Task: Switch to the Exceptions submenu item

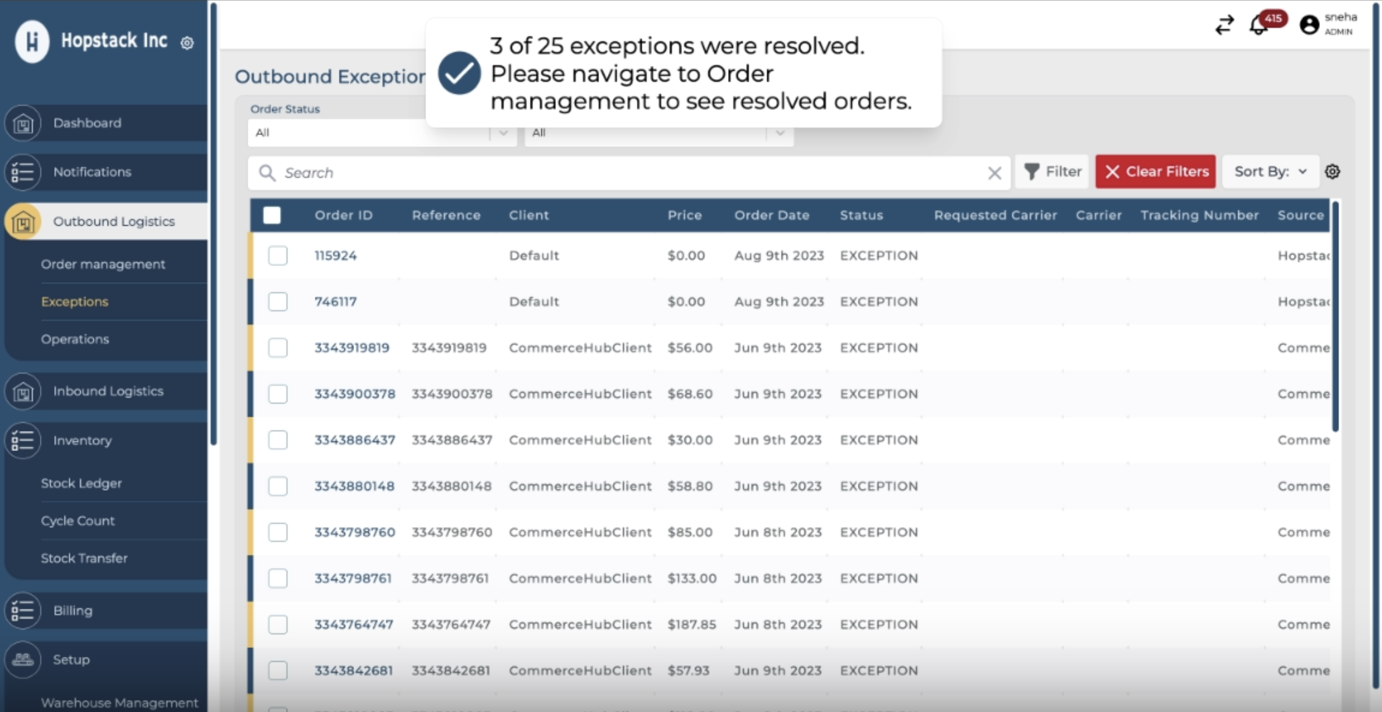Action: pyautogui.click(x=74, y=302)
